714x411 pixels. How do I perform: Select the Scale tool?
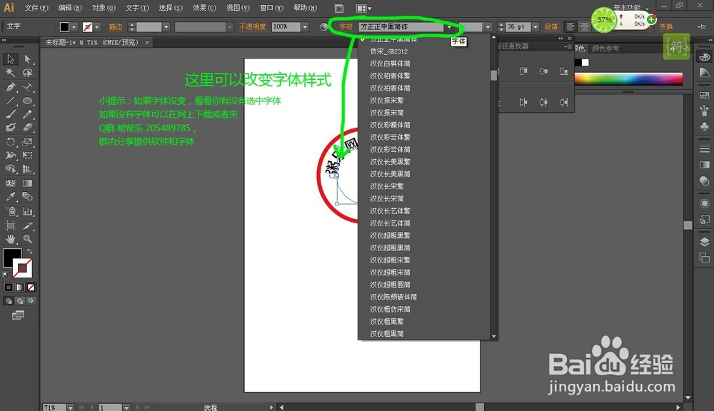point(27,142)
